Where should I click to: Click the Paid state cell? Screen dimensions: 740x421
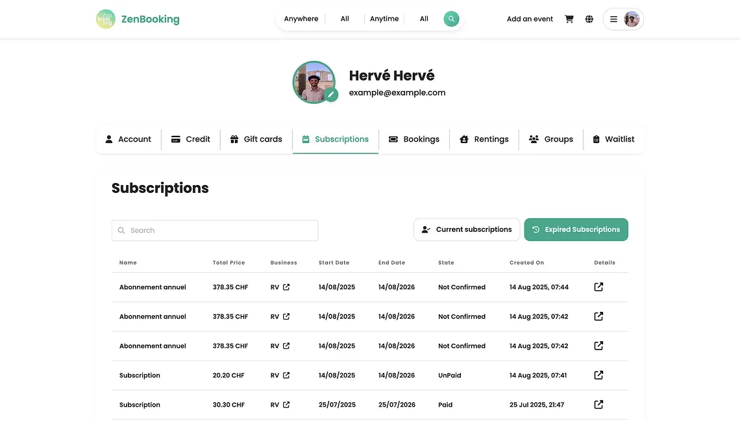445,405
